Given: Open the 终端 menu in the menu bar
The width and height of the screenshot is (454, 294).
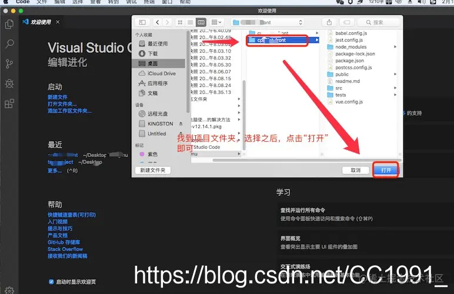Looking at the screenshot, I should (x=149, y=2).
